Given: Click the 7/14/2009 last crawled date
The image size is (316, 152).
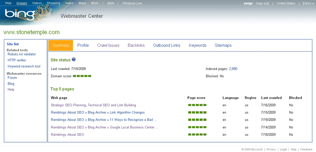Looking at the screenshot, I should click(x=268, y=127).
